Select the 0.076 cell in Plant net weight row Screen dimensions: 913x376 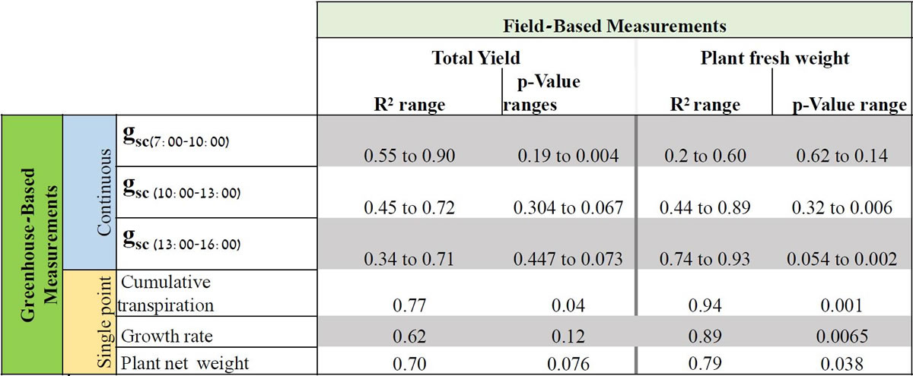(568, 363)
